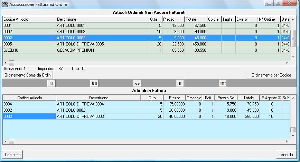The image size is (300, 162).
Task: Click upper table Q.ta column header
Action: point(156,19)
